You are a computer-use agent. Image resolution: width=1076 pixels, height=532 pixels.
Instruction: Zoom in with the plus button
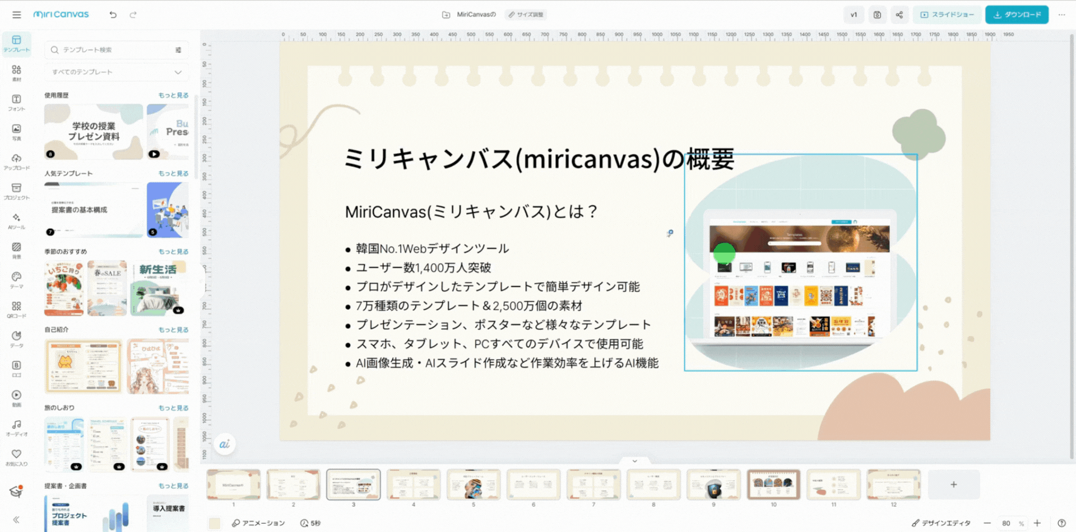pos(1037,523)
